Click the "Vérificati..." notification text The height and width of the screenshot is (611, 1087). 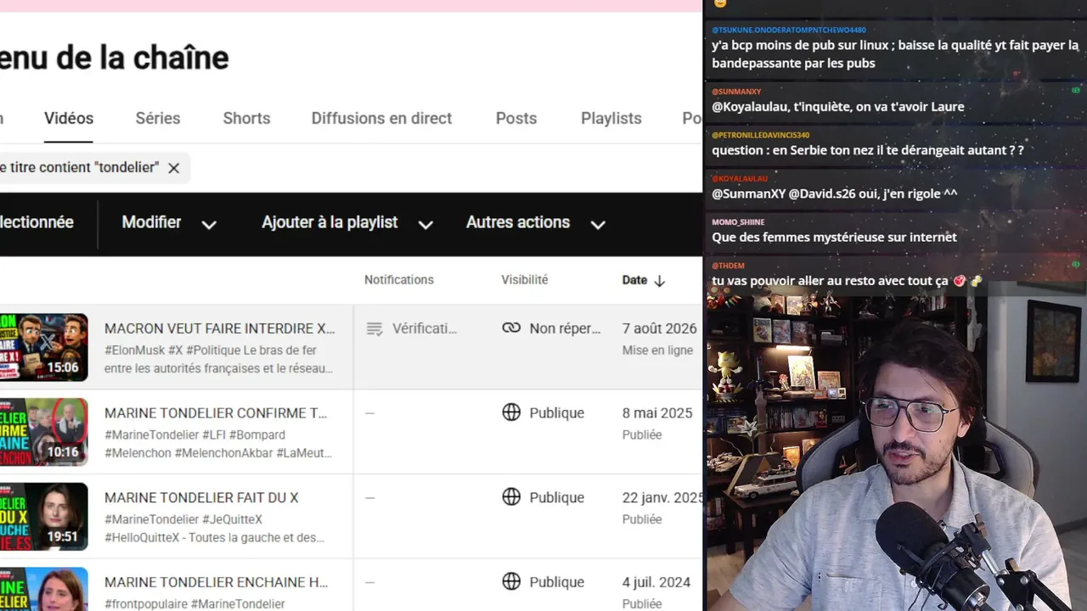click(x=425, y=328)
